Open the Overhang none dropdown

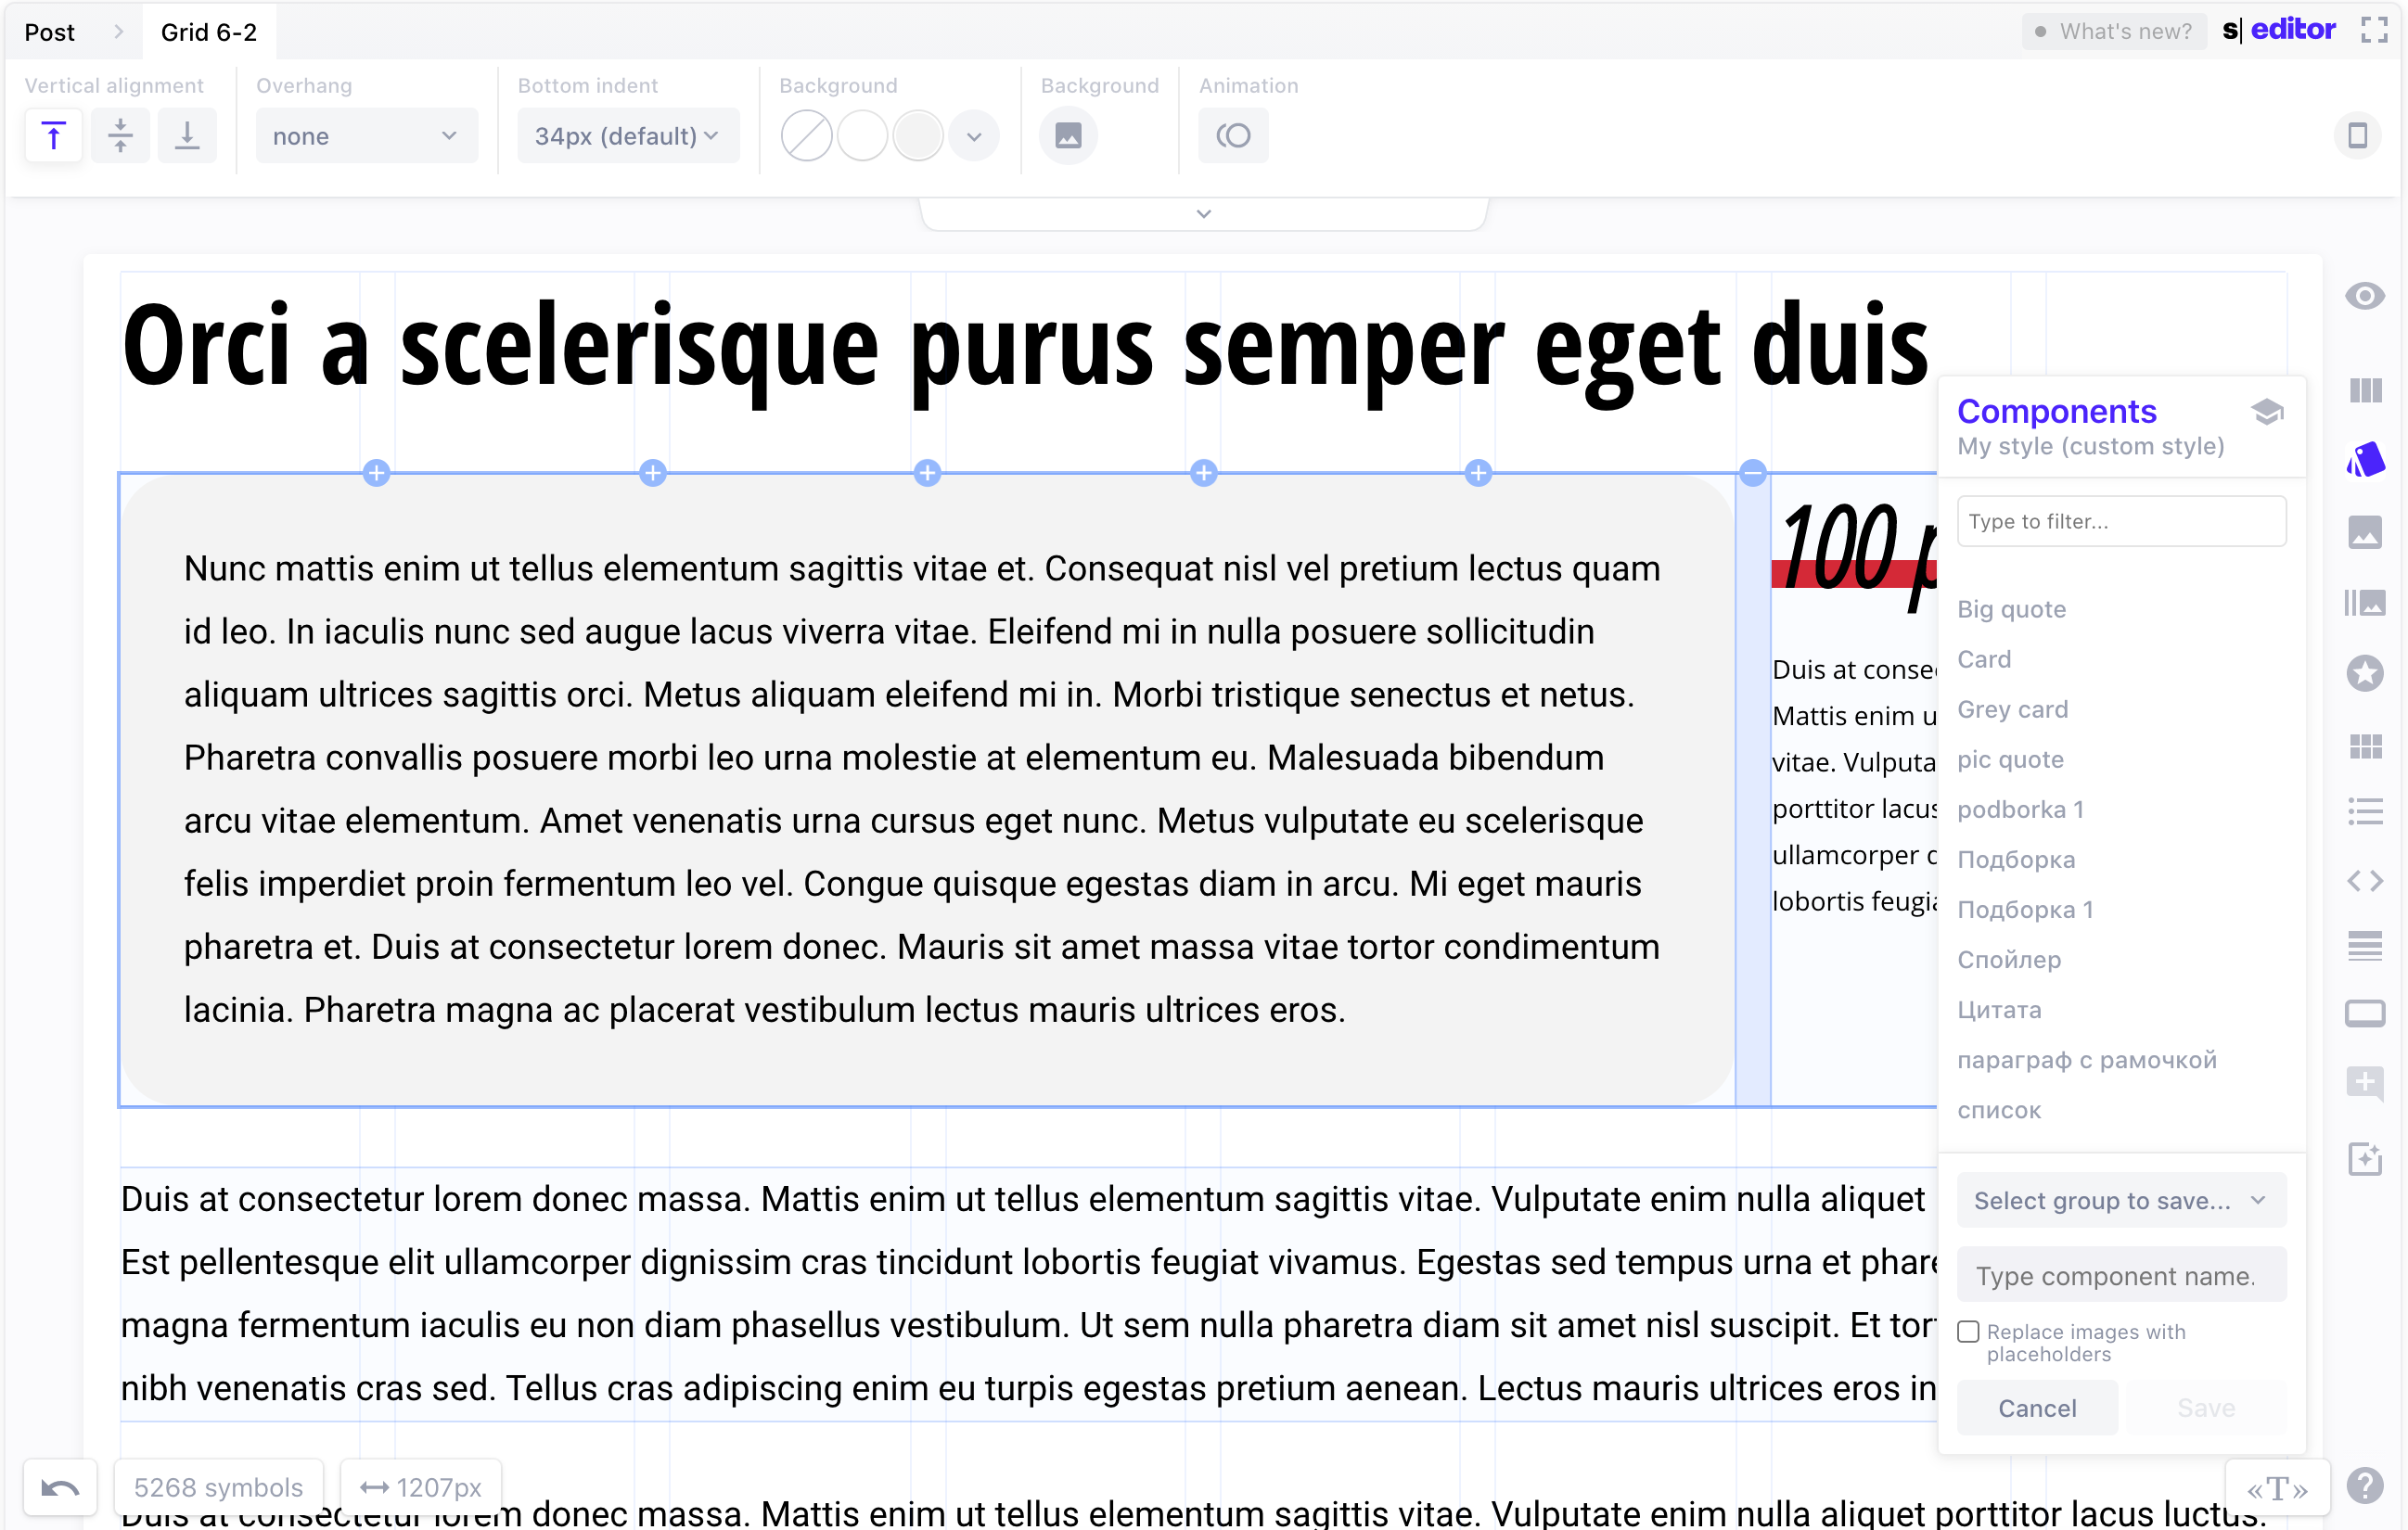pyautogui.click(x=365, y=136)
